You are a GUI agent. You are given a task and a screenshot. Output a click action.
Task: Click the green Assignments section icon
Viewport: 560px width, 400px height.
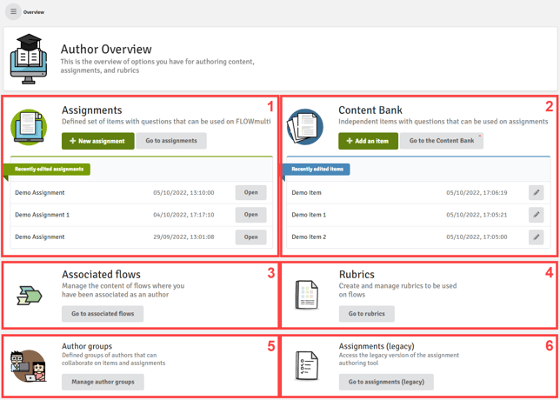(x=29, y=128)
